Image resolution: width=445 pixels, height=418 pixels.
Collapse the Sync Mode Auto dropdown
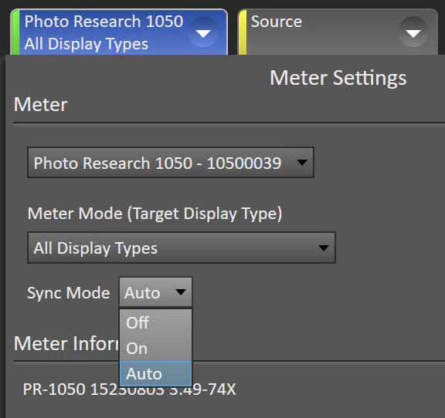click(155, 292)
